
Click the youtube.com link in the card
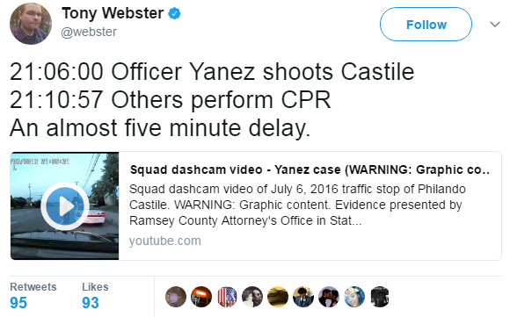[165, 241]
